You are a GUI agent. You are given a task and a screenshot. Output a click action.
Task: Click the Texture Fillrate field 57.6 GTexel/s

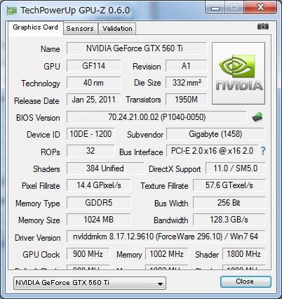pos(229,185)
